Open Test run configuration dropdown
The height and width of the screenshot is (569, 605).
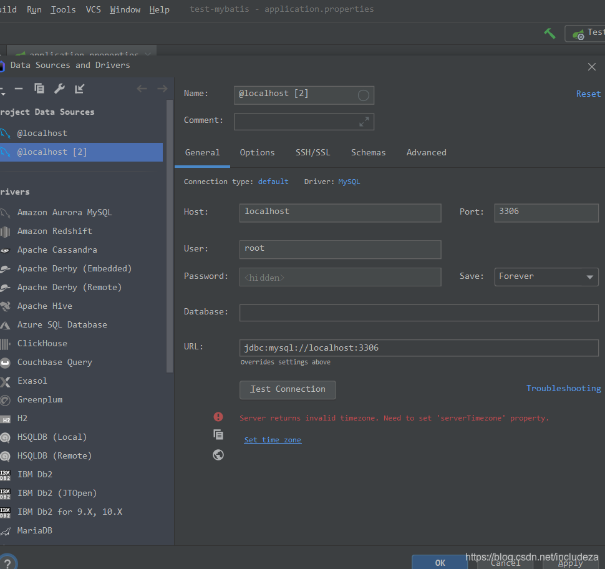tap(586, 34)
